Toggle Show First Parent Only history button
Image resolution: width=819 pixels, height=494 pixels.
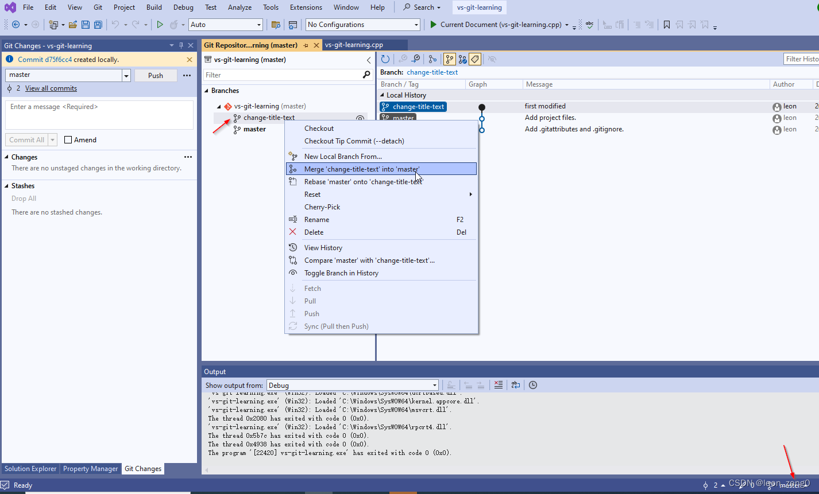(450, 59)
